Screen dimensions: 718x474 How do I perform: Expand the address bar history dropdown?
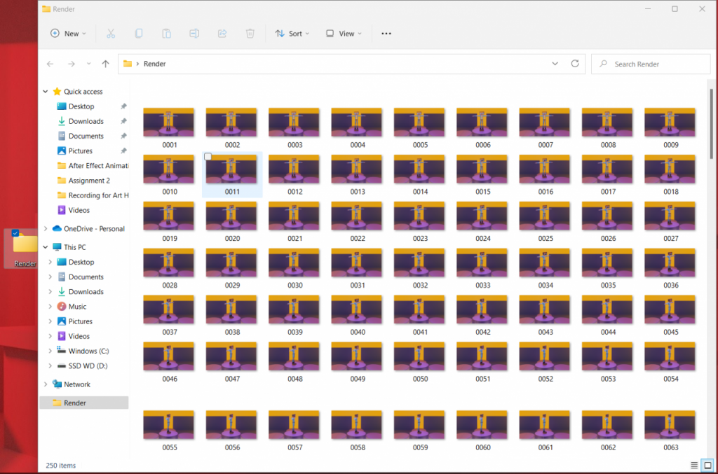tap(555, 64)
